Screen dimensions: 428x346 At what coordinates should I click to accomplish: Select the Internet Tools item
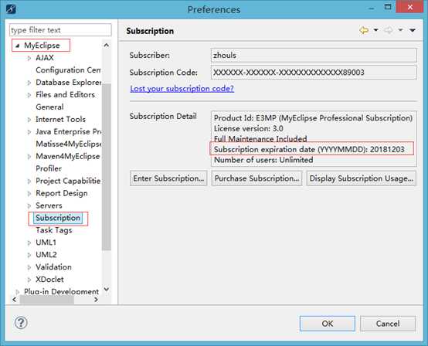(60, 119)
